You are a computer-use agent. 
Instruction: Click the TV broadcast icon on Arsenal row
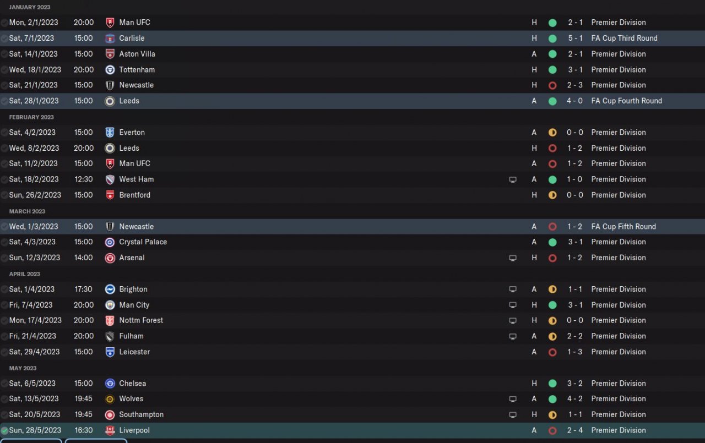coord(513,258)
